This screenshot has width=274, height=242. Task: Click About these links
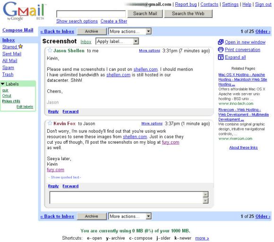243,147
